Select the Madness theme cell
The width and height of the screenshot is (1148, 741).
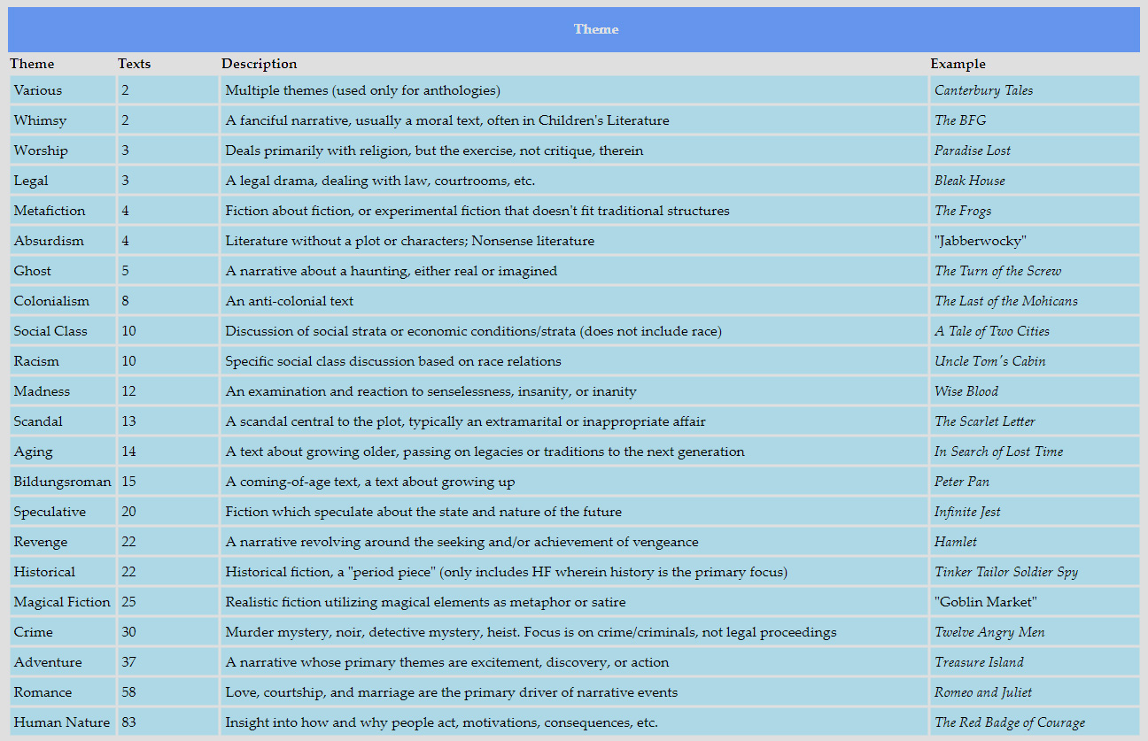62,391
